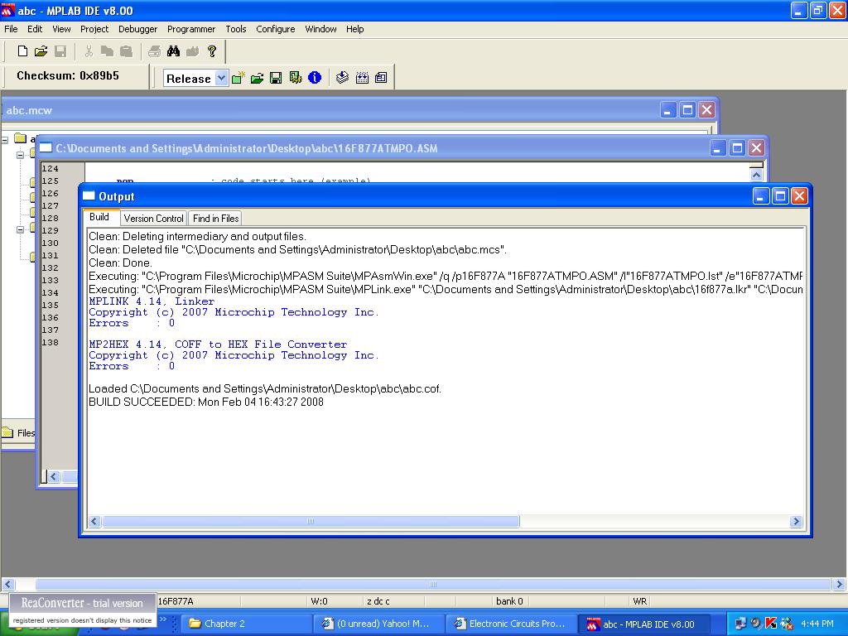Collapse the second tree node in abc.mcw
The height and width of the screenshot is (636, 848).
coord(20,155)
